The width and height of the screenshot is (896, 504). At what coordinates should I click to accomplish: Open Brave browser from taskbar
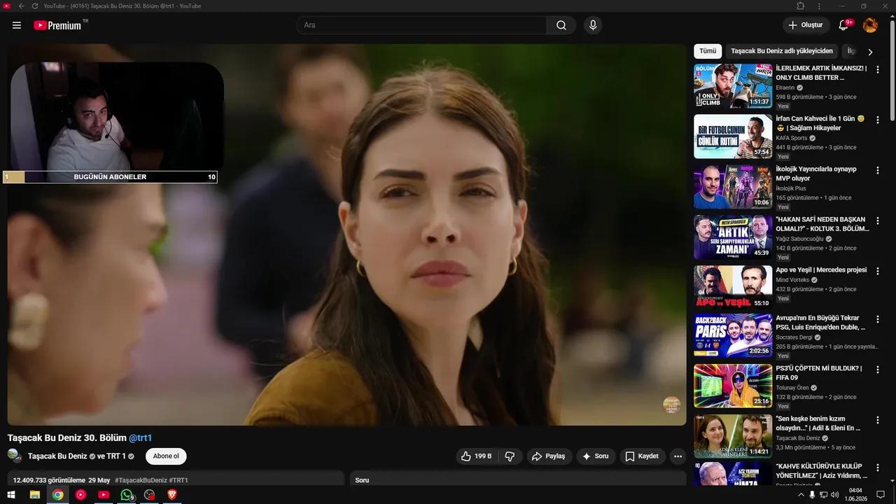172,495
